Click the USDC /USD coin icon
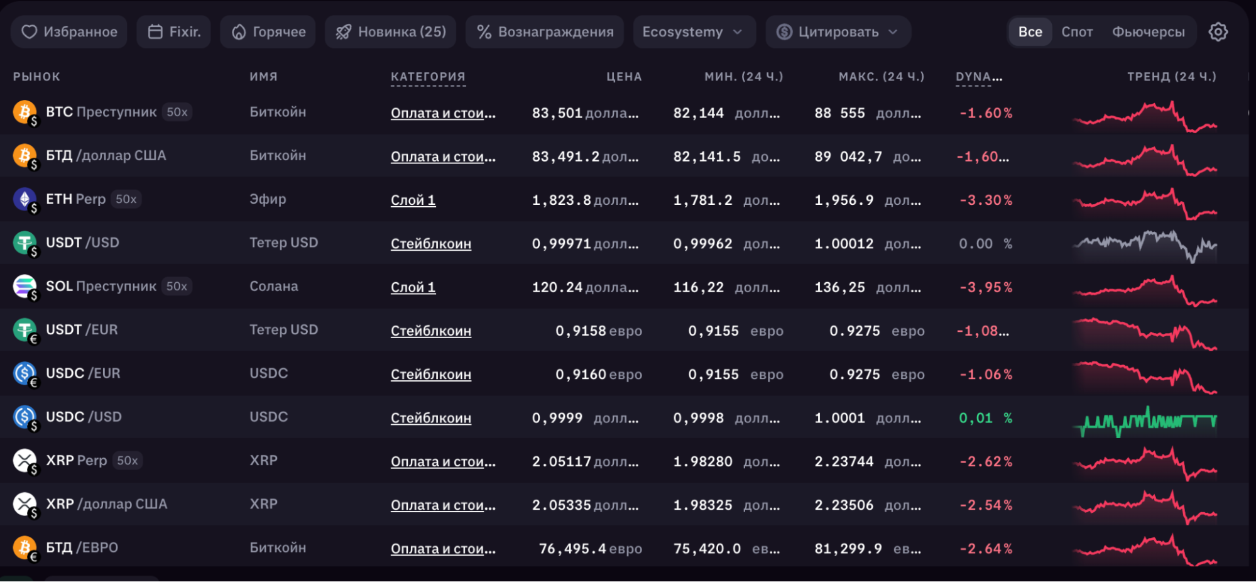This screenshot has height=582, width=1256. (x=25, y=417)
